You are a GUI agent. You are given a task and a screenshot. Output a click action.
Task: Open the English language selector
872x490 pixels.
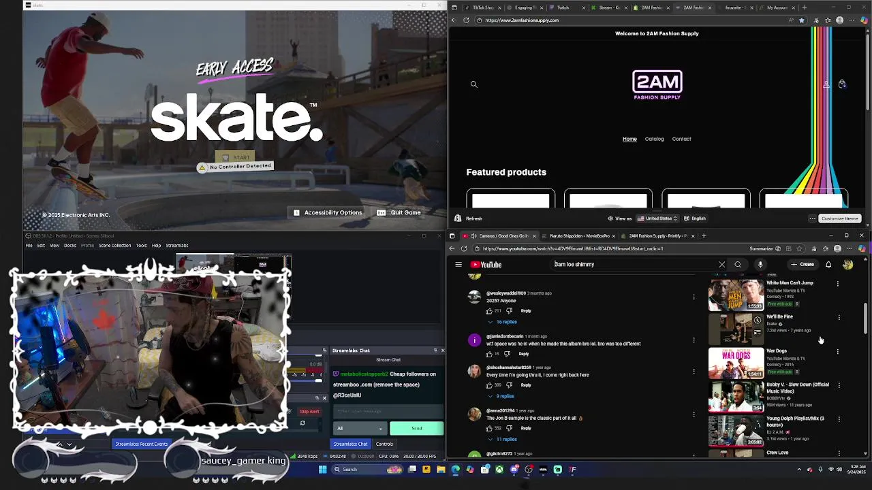click(x=695, y=218)
